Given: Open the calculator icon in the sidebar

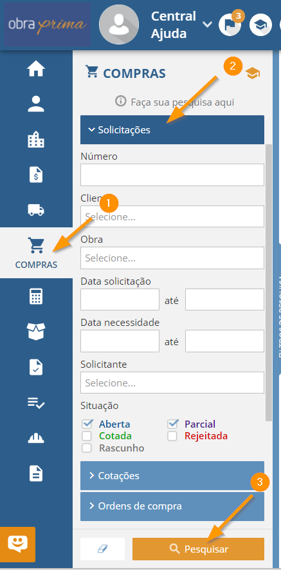Looking at the screenshot, I should coord(36,296).
